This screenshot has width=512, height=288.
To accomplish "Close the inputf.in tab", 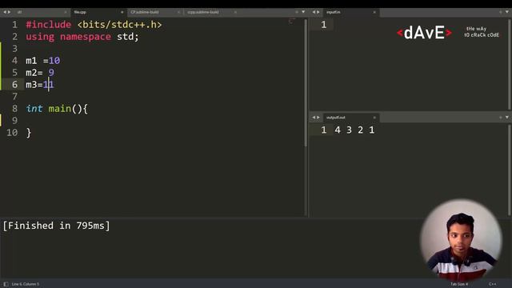I will (374, 12).
